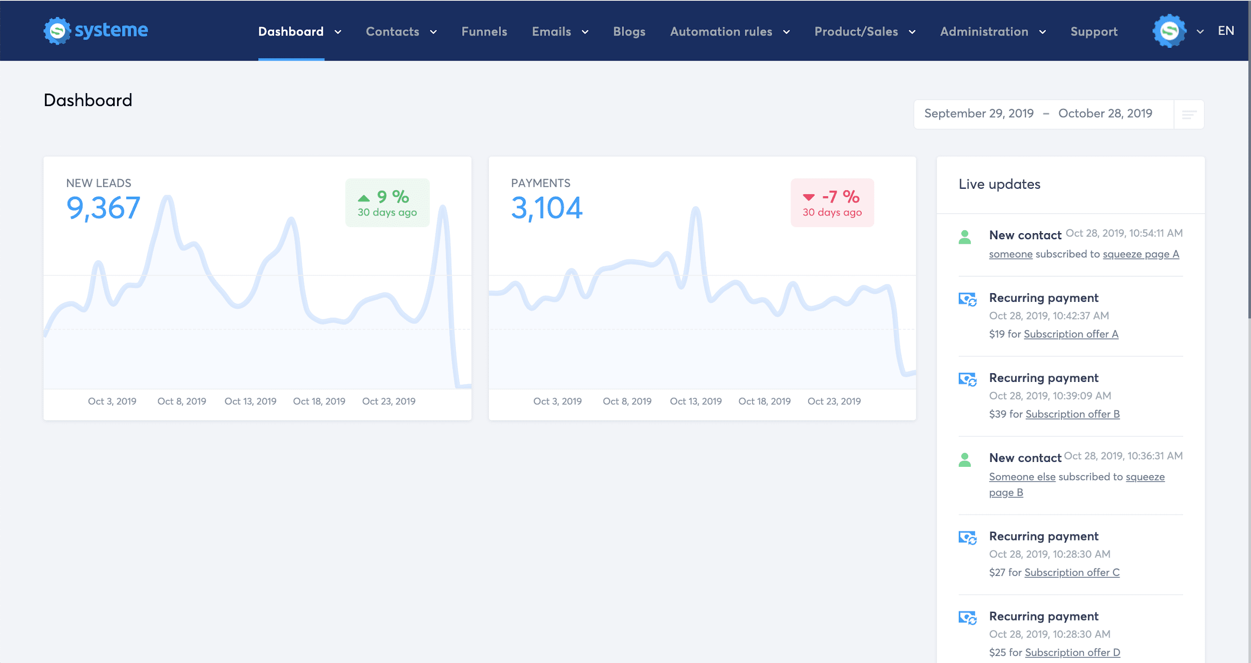Viewport: 1251px width, 663px height.
Task: Switch language using the EN selector
Action: point(1225,31)
